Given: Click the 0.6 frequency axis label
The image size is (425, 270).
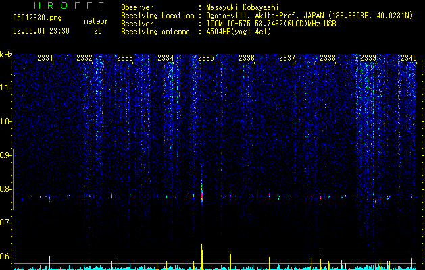Looking at the screenshot, I should click(5, 256).
